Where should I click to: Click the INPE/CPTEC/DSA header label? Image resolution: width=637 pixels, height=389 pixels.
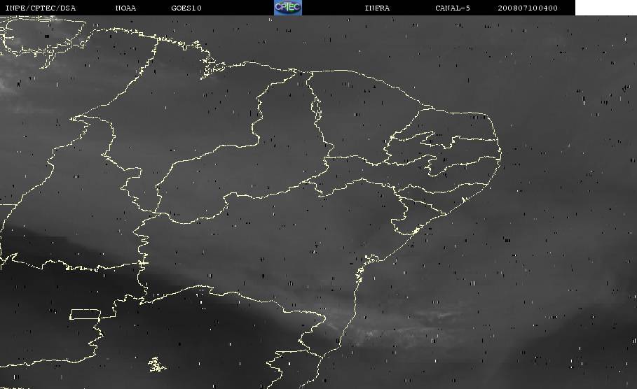(x=40, y=8)
